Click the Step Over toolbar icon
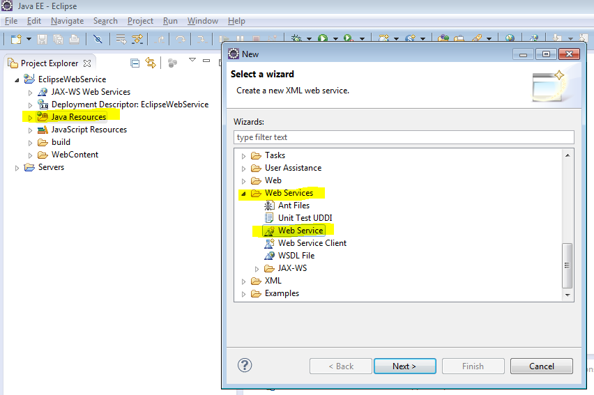594x395 pixels. click(181, 39)
